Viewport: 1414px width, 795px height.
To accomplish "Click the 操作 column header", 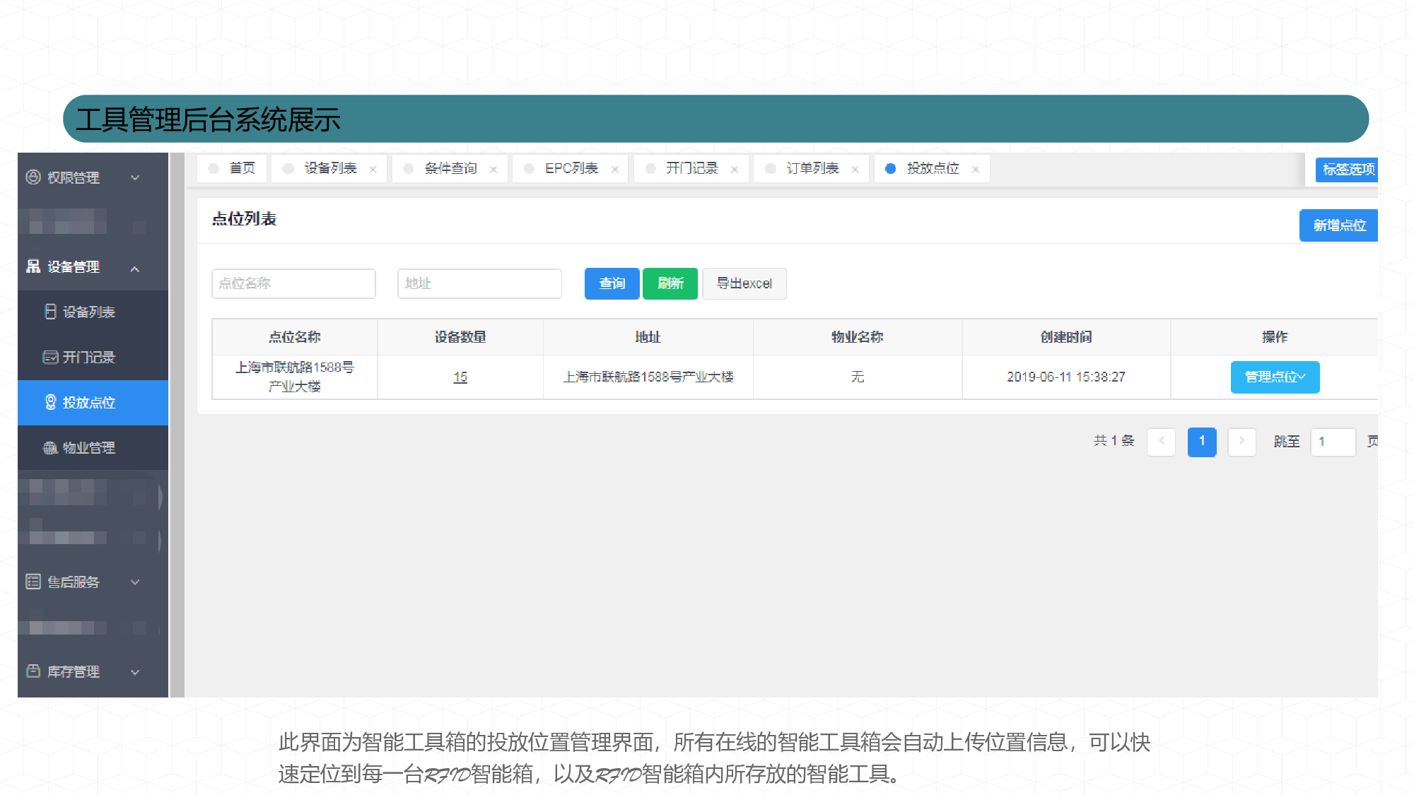I will [x=1275, y=337].
